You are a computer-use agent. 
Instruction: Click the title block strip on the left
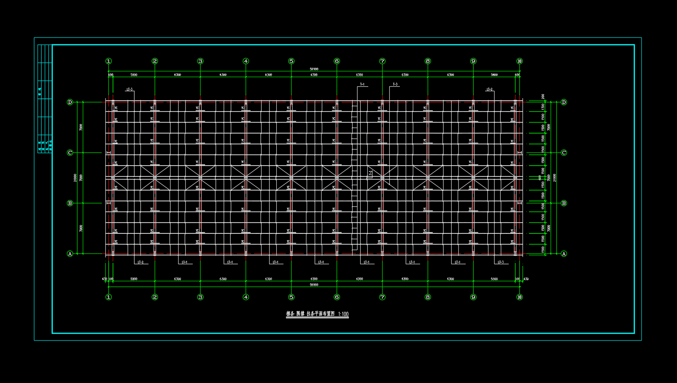pos(45,99)
